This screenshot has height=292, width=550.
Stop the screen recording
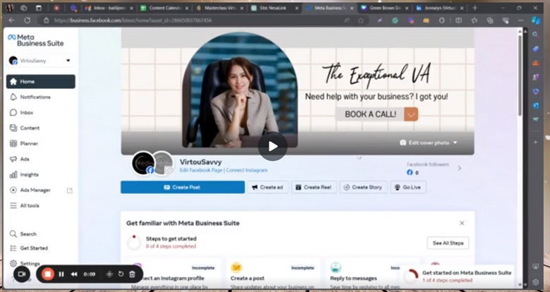tap(47, 274)
